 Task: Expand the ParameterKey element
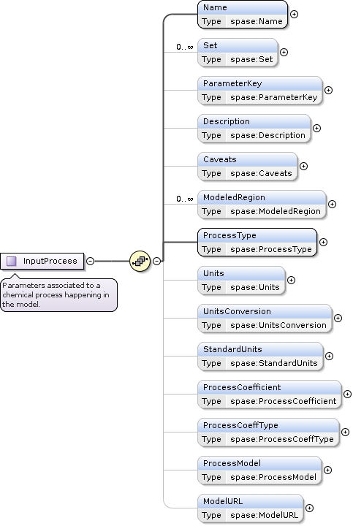coord(328,91)
